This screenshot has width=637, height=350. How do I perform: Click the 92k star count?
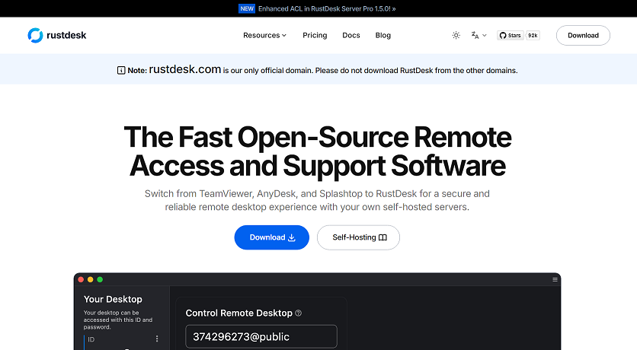pyautogui.click(x=533, y=35)
